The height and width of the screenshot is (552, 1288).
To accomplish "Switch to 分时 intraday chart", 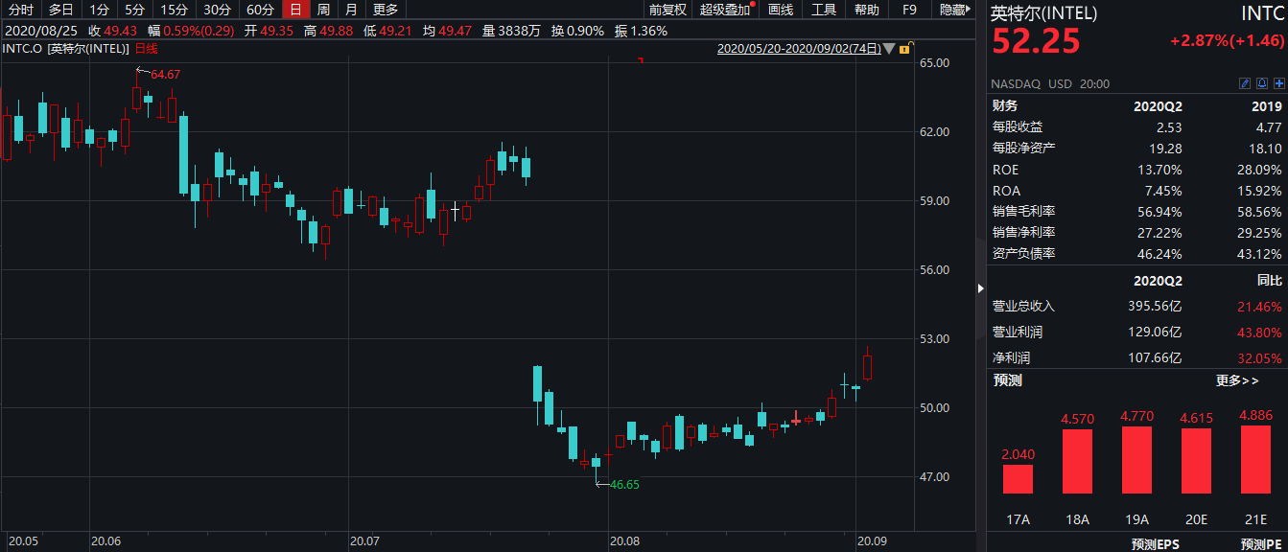I will pyautogui.click(x=21, y=10).
